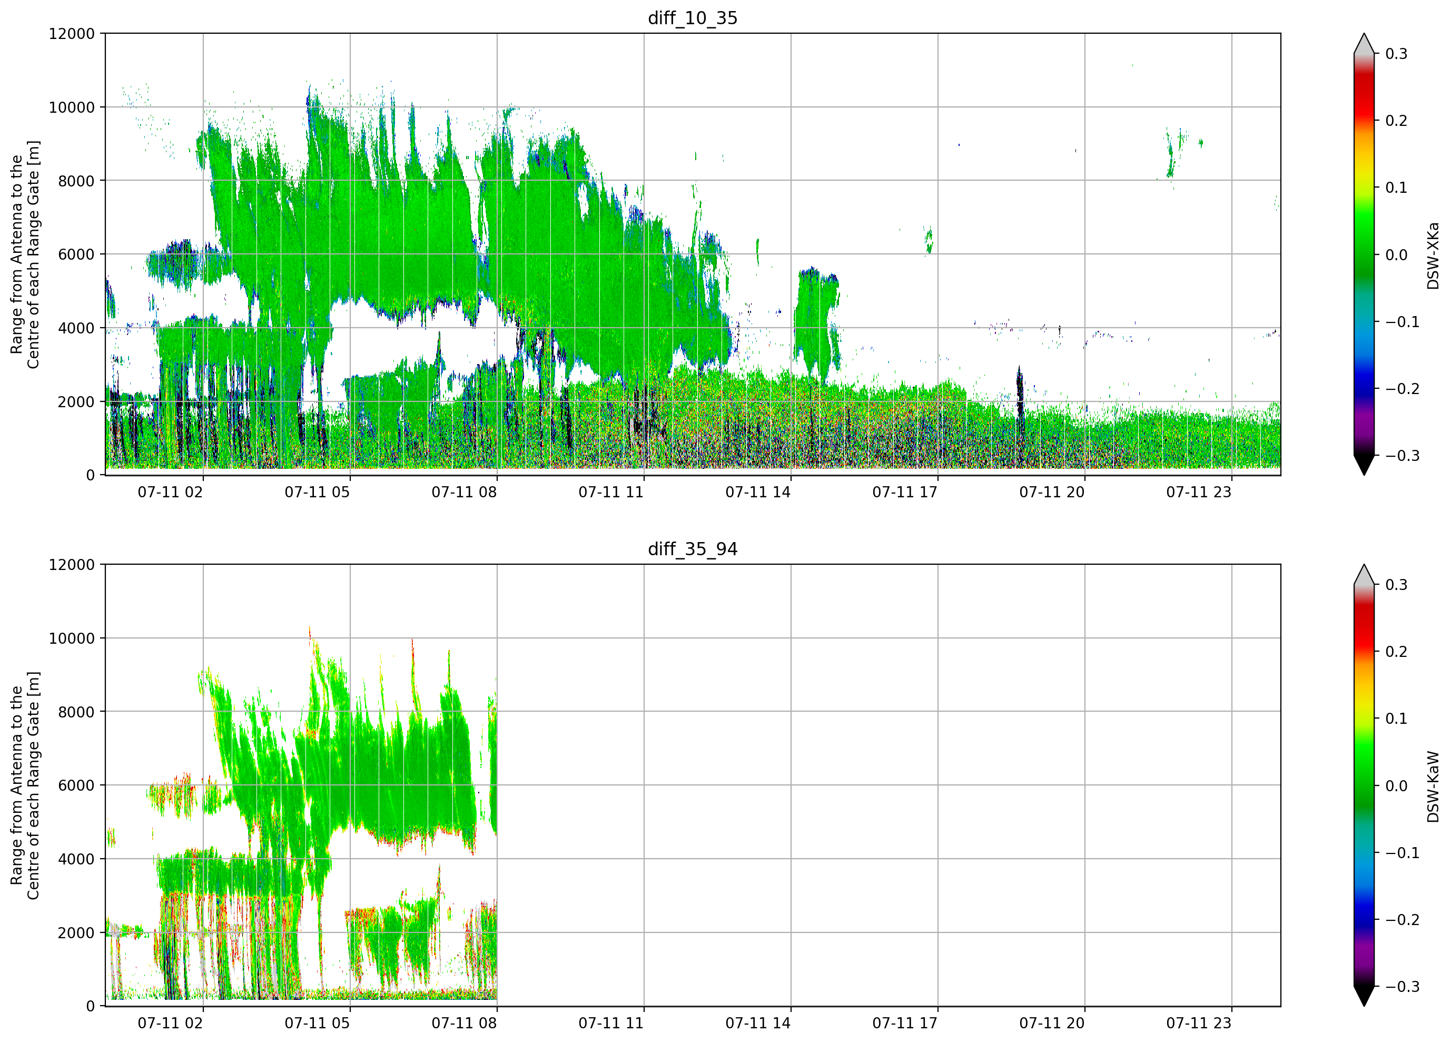The width and height of the screenshot is (1451, 1042).
Task: Click '07-11 20' x-tick under diff_35_94 plot
Action: (1052, 1024)
